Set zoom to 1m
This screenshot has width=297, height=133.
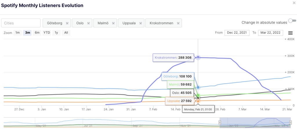tap(17, 33)
